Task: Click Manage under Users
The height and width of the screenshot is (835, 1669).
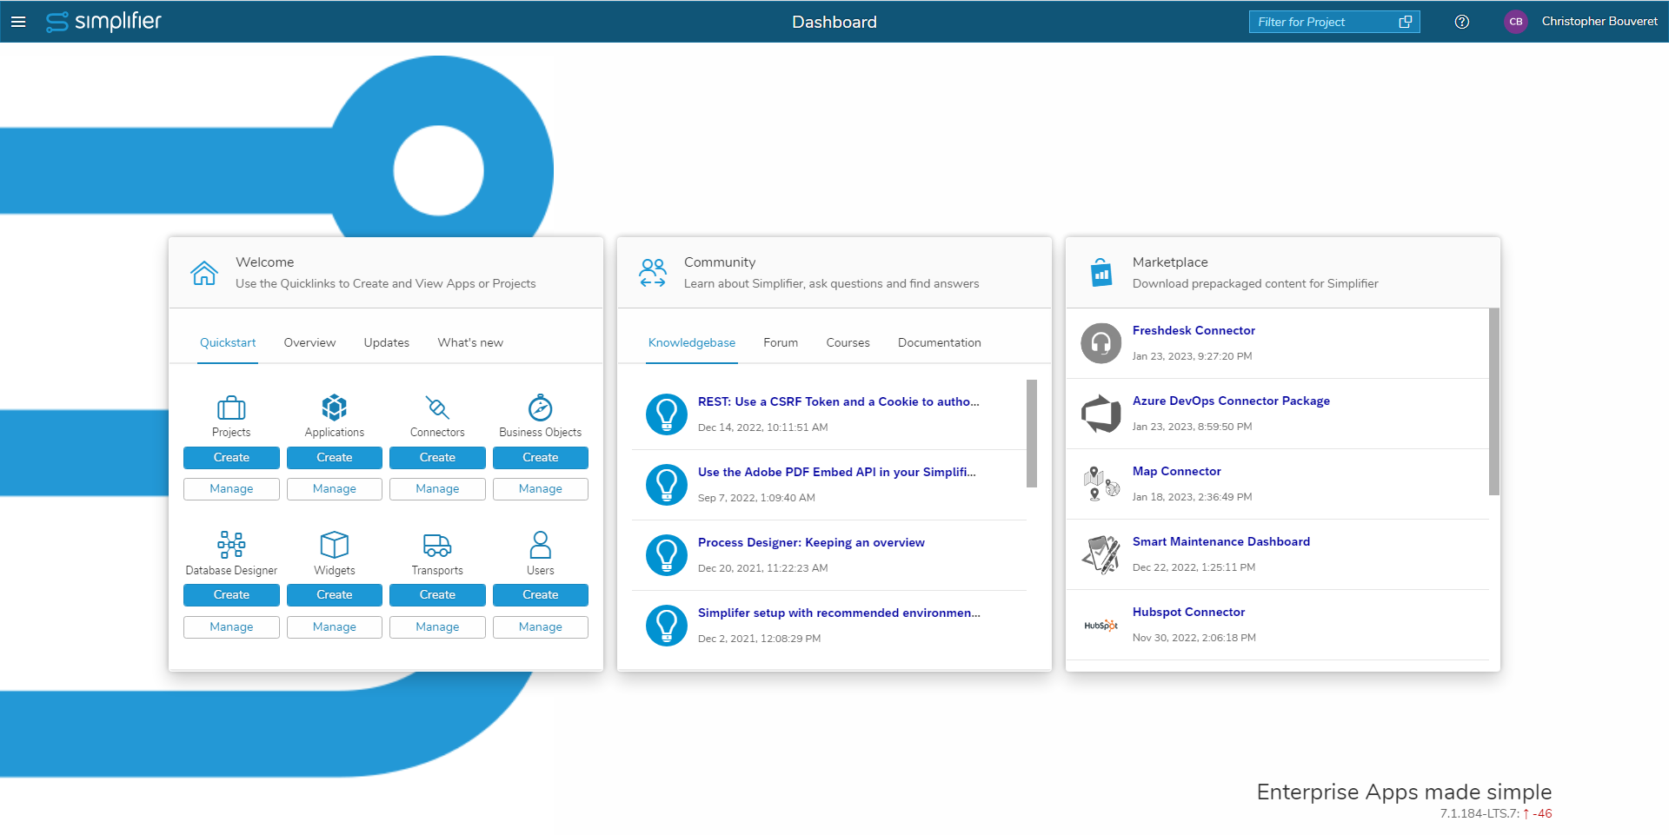Action: [x=540, y=626]
